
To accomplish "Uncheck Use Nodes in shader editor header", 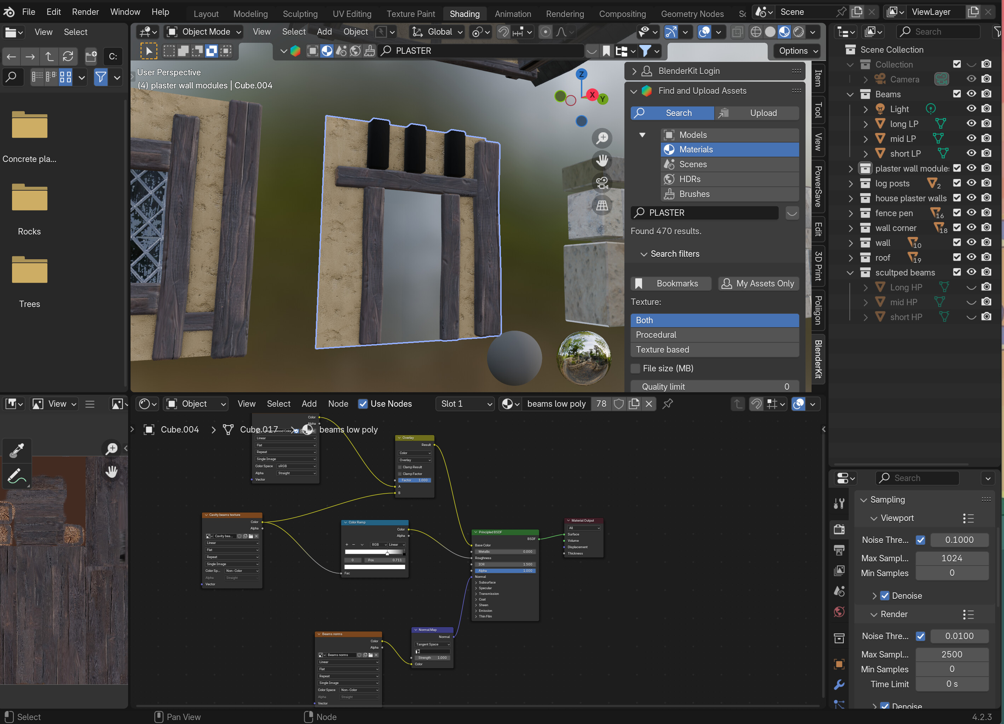I will pyautogui.click(x=363, y=404).
